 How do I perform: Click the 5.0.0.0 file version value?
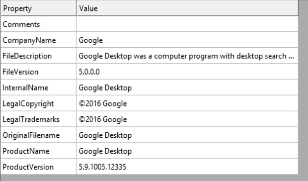(x=89, y=72)
